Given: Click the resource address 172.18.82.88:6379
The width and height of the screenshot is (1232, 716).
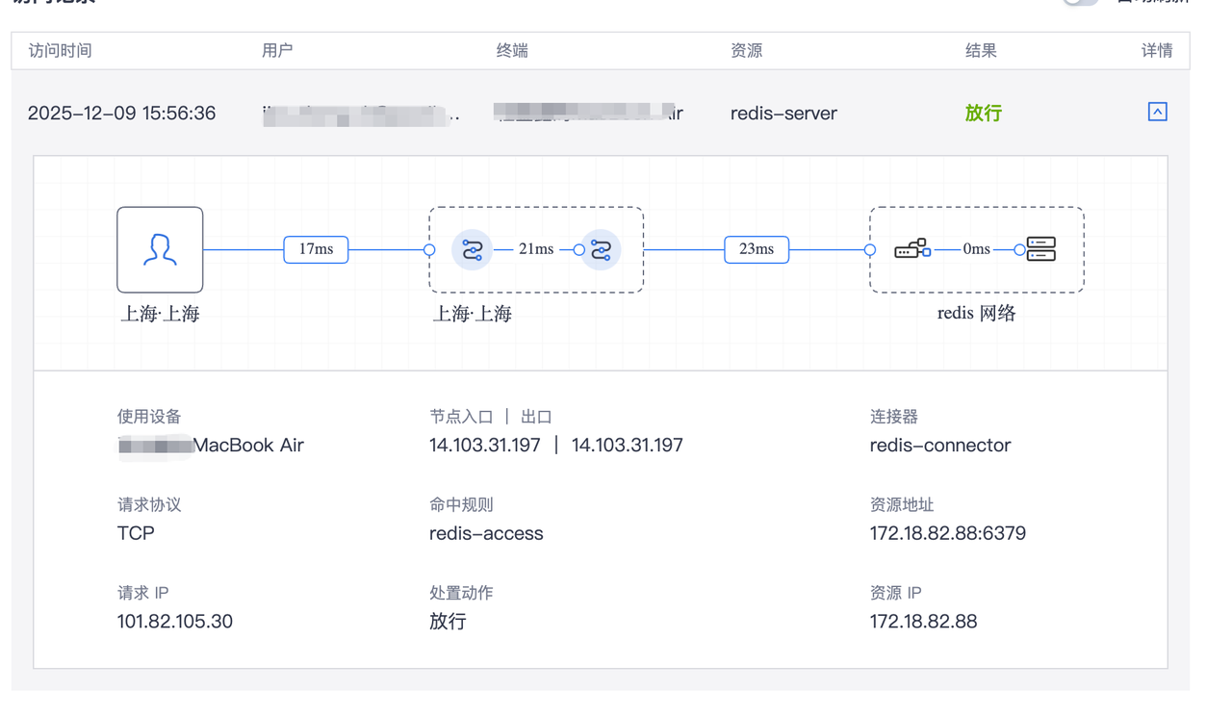Looking at the screenshot, I should [x=947, y=533].
